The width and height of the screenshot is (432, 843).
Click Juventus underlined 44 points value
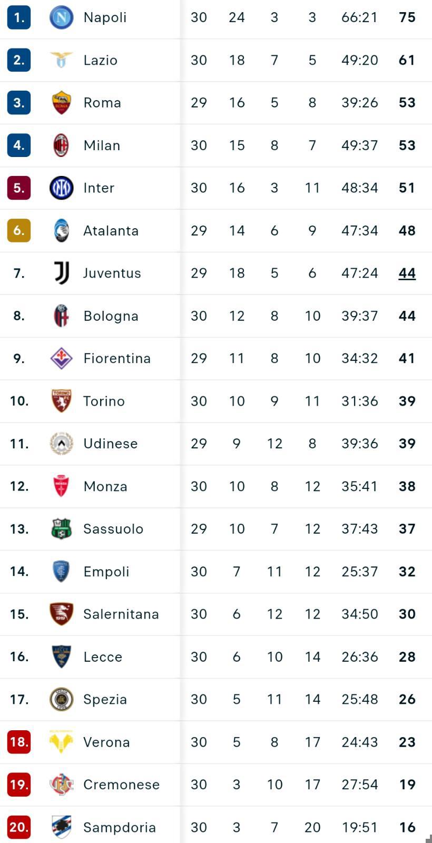(x=407, y=273)
